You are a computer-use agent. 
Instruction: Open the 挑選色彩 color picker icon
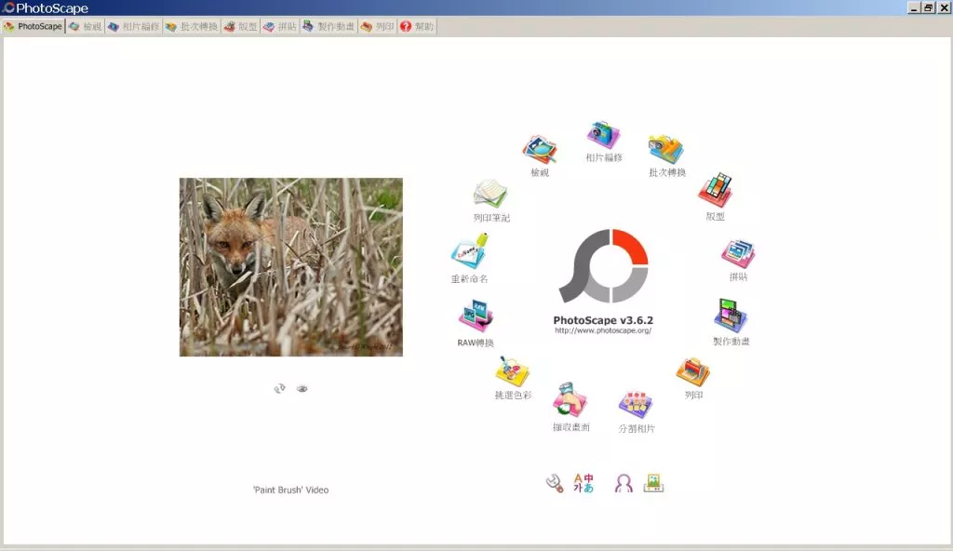pos(513,371)
